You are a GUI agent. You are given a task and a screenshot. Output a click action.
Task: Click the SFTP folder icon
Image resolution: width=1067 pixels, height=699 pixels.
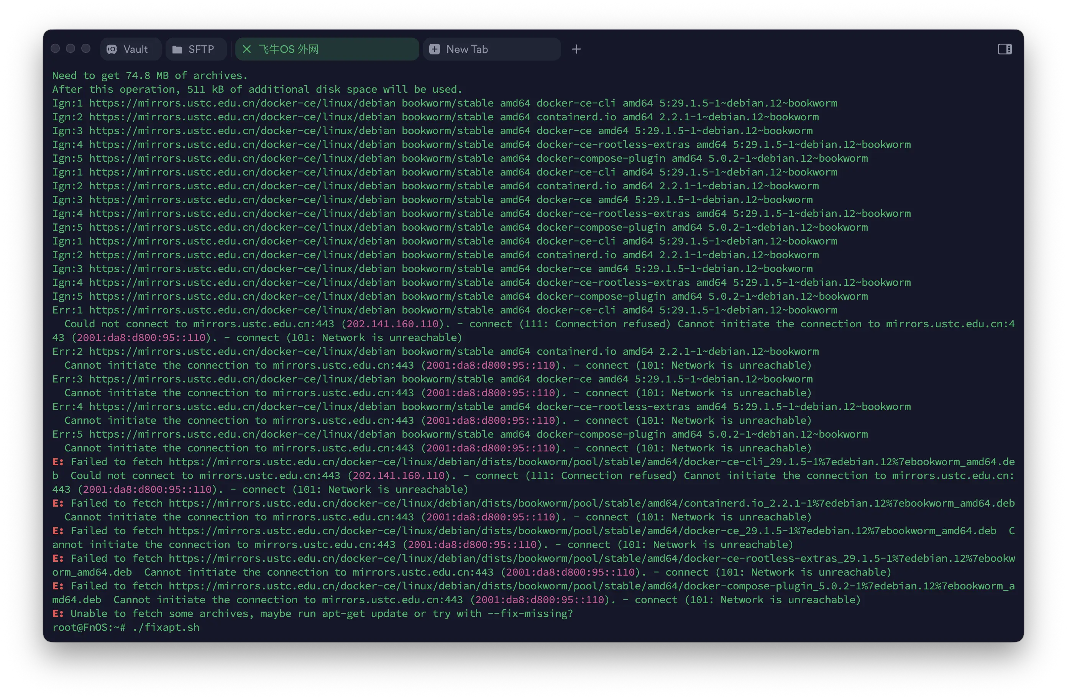pos(177,49)
